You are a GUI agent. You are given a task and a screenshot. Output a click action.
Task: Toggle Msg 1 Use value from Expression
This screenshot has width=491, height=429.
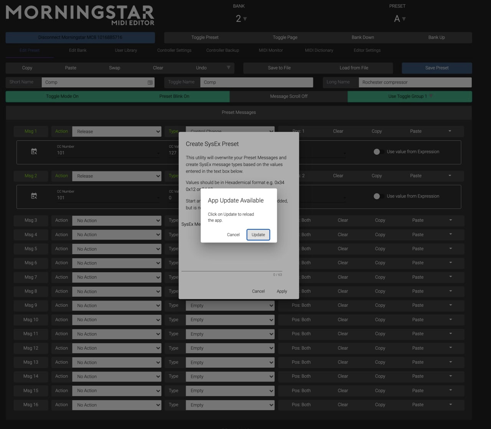[x=379, y=151]
